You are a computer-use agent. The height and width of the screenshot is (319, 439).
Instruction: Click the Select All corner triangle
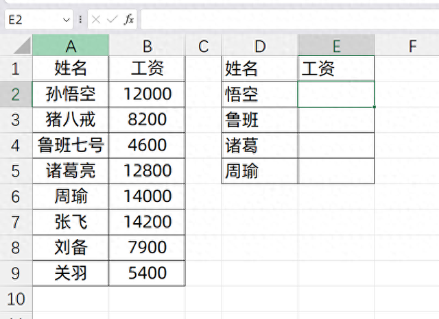(22, 46)
